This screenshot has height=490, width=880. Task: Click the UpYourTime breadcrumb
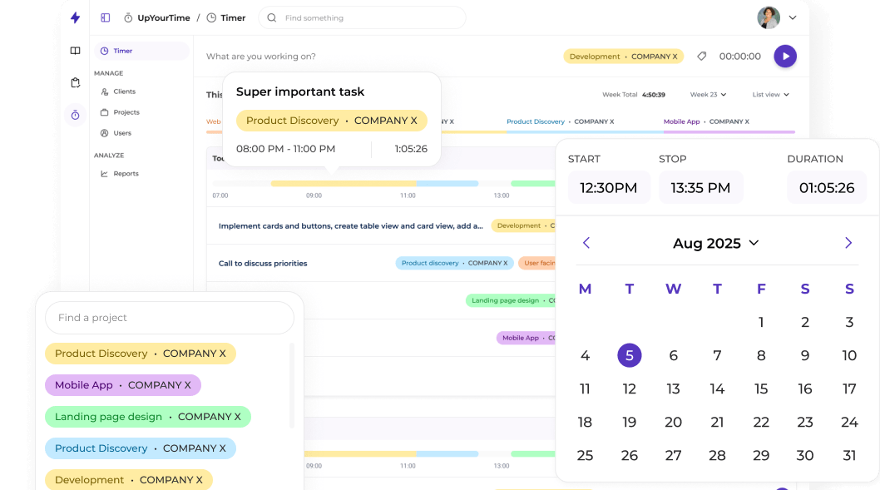[157, 18]
